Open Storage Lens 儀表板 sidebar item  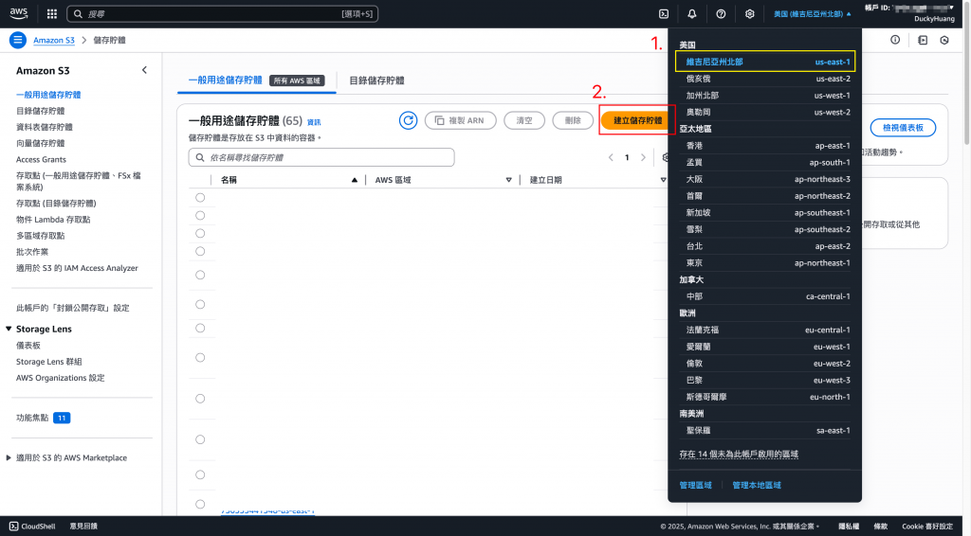pos(27,346)
